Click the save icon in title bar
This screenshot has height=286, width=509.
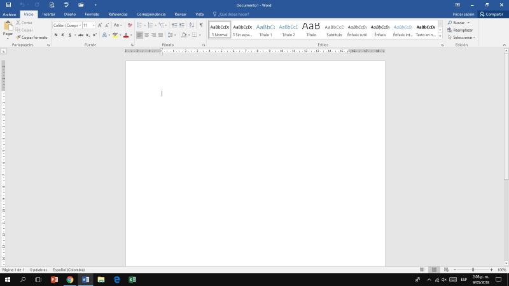8,4
